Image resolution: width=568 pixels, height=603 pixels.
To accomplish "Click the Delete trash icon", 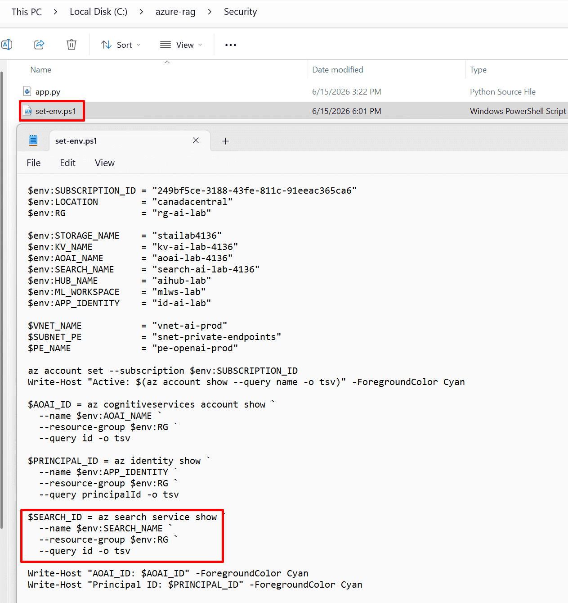I will 72,45.
